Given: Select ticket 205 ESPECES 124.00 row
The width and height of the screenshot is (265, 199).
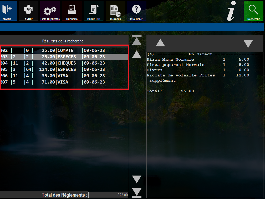Looking at the screenshot, I should [64, 70].
